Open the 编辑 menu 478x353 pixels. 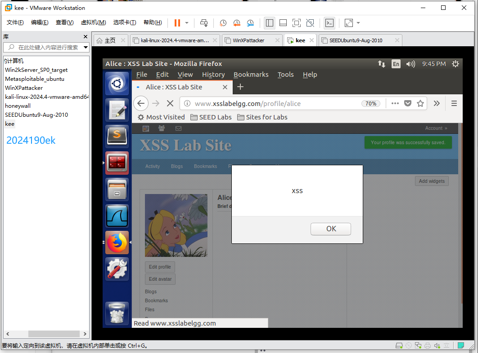tap(40, 22)
